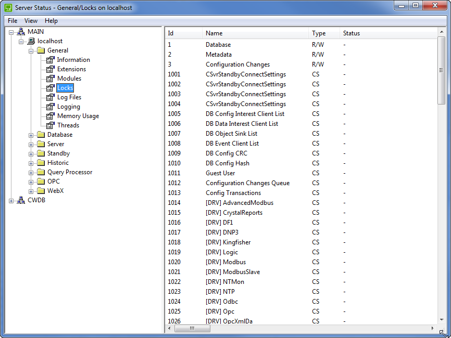This screenshot has height=338, width=451.
Task: Click the Query Processor folder icon
Action: click(x=41, y=172)
